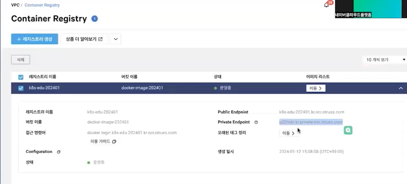The image size is (407, 184).
Task: Click the creation date 2024-01-12 value
Action: coord(312,152)
